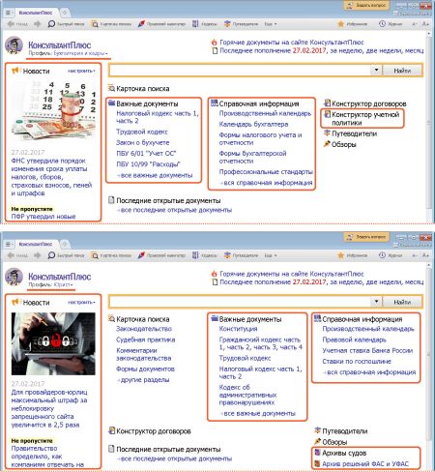Open Ставки по госпошлине link
This screenshot has width=435, height=472.
coord(357,362)
